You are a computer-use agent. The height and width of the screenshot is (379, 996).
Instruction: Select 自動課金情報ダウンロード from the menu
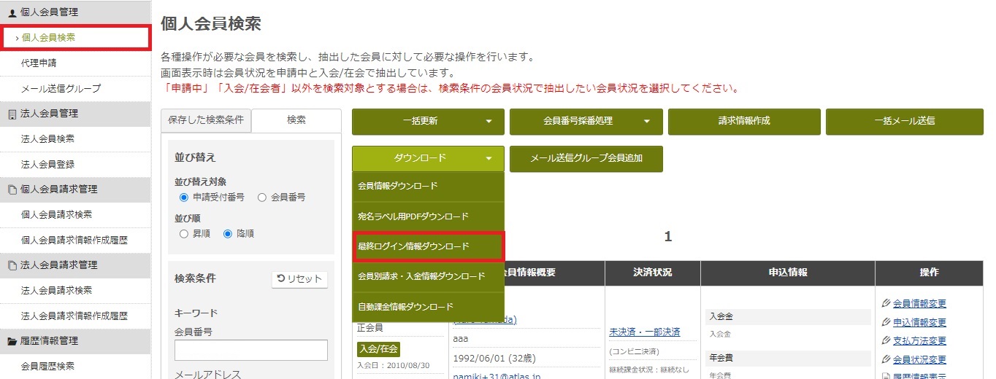428,307
